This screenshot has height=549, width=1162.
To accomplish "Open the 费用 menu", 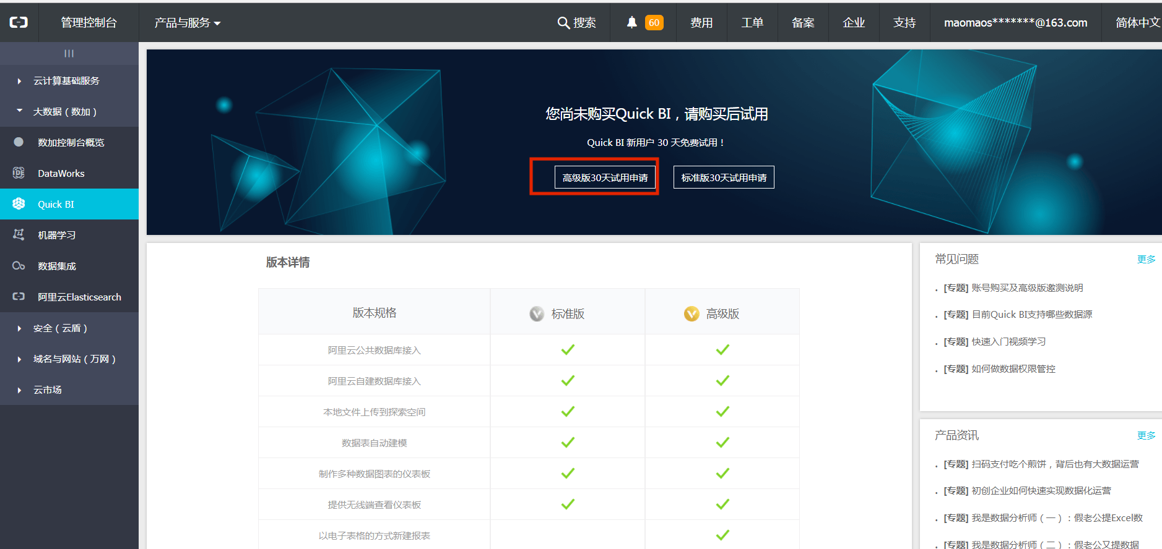I will pos(701,23).
